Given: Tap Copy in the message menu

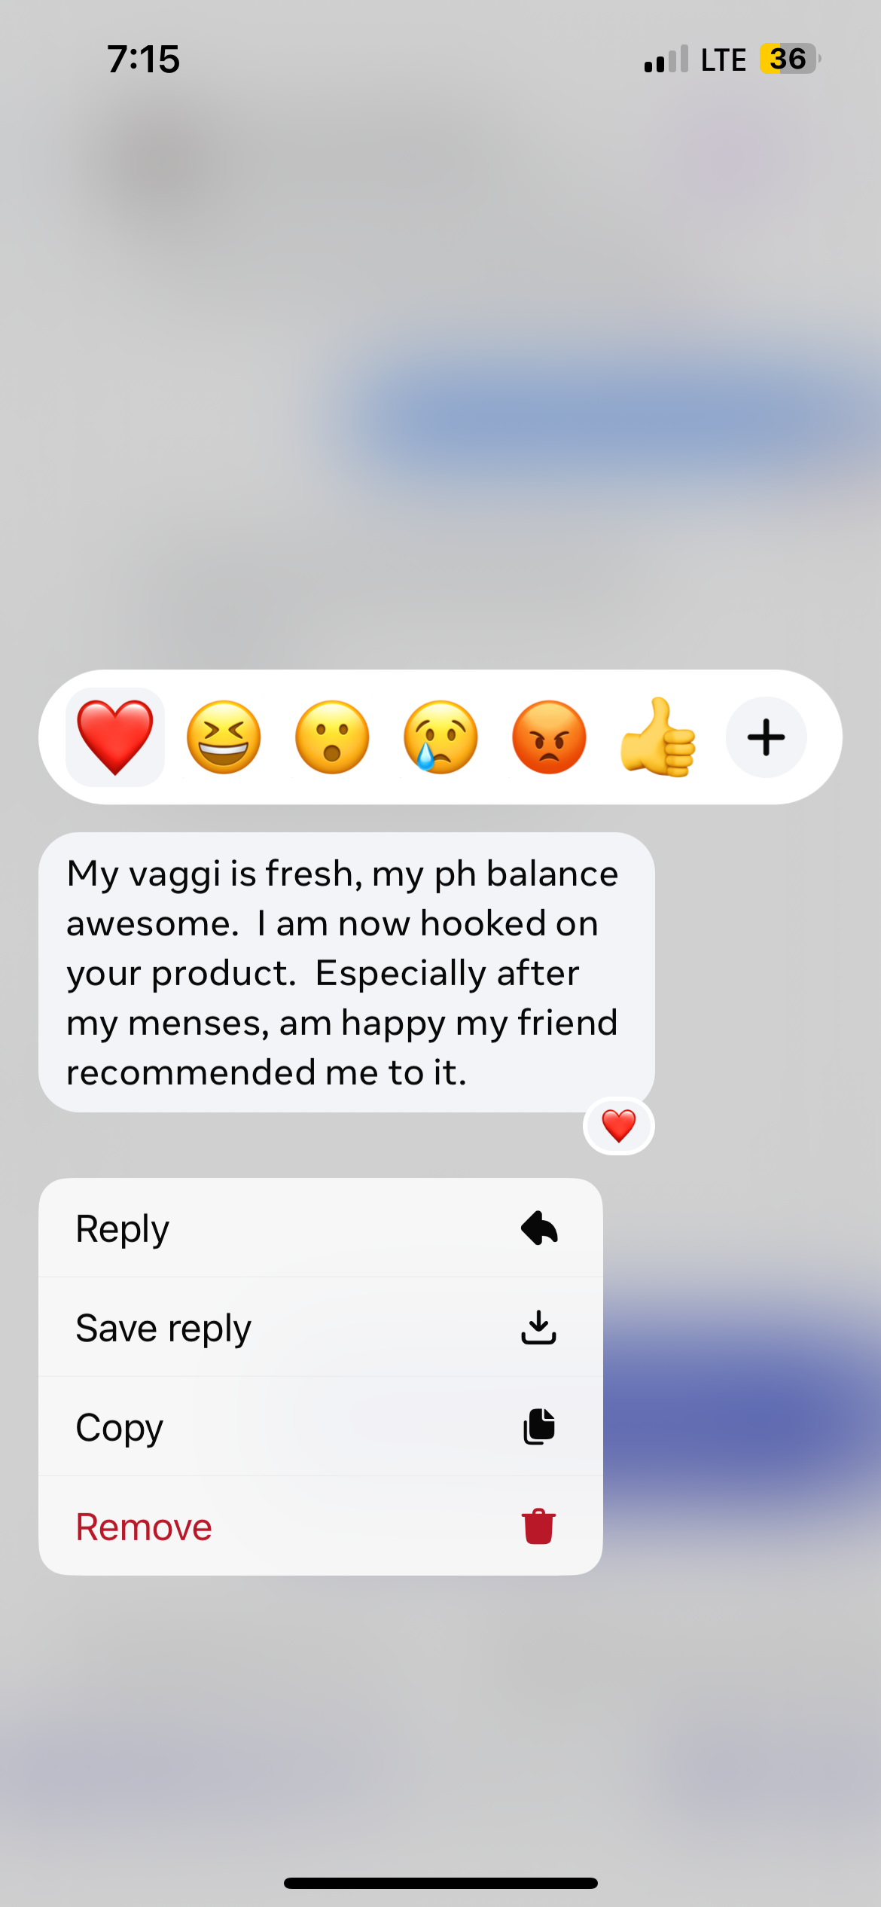Looking at the screenshot, I should [x=321, y=1427].
